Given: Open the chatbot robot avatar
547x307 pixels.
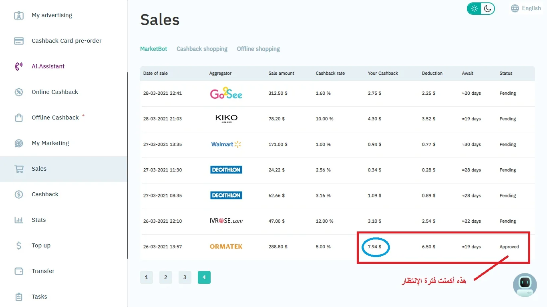Looking at the screenshot, I should pyautogui.click(x=525, y=285).
